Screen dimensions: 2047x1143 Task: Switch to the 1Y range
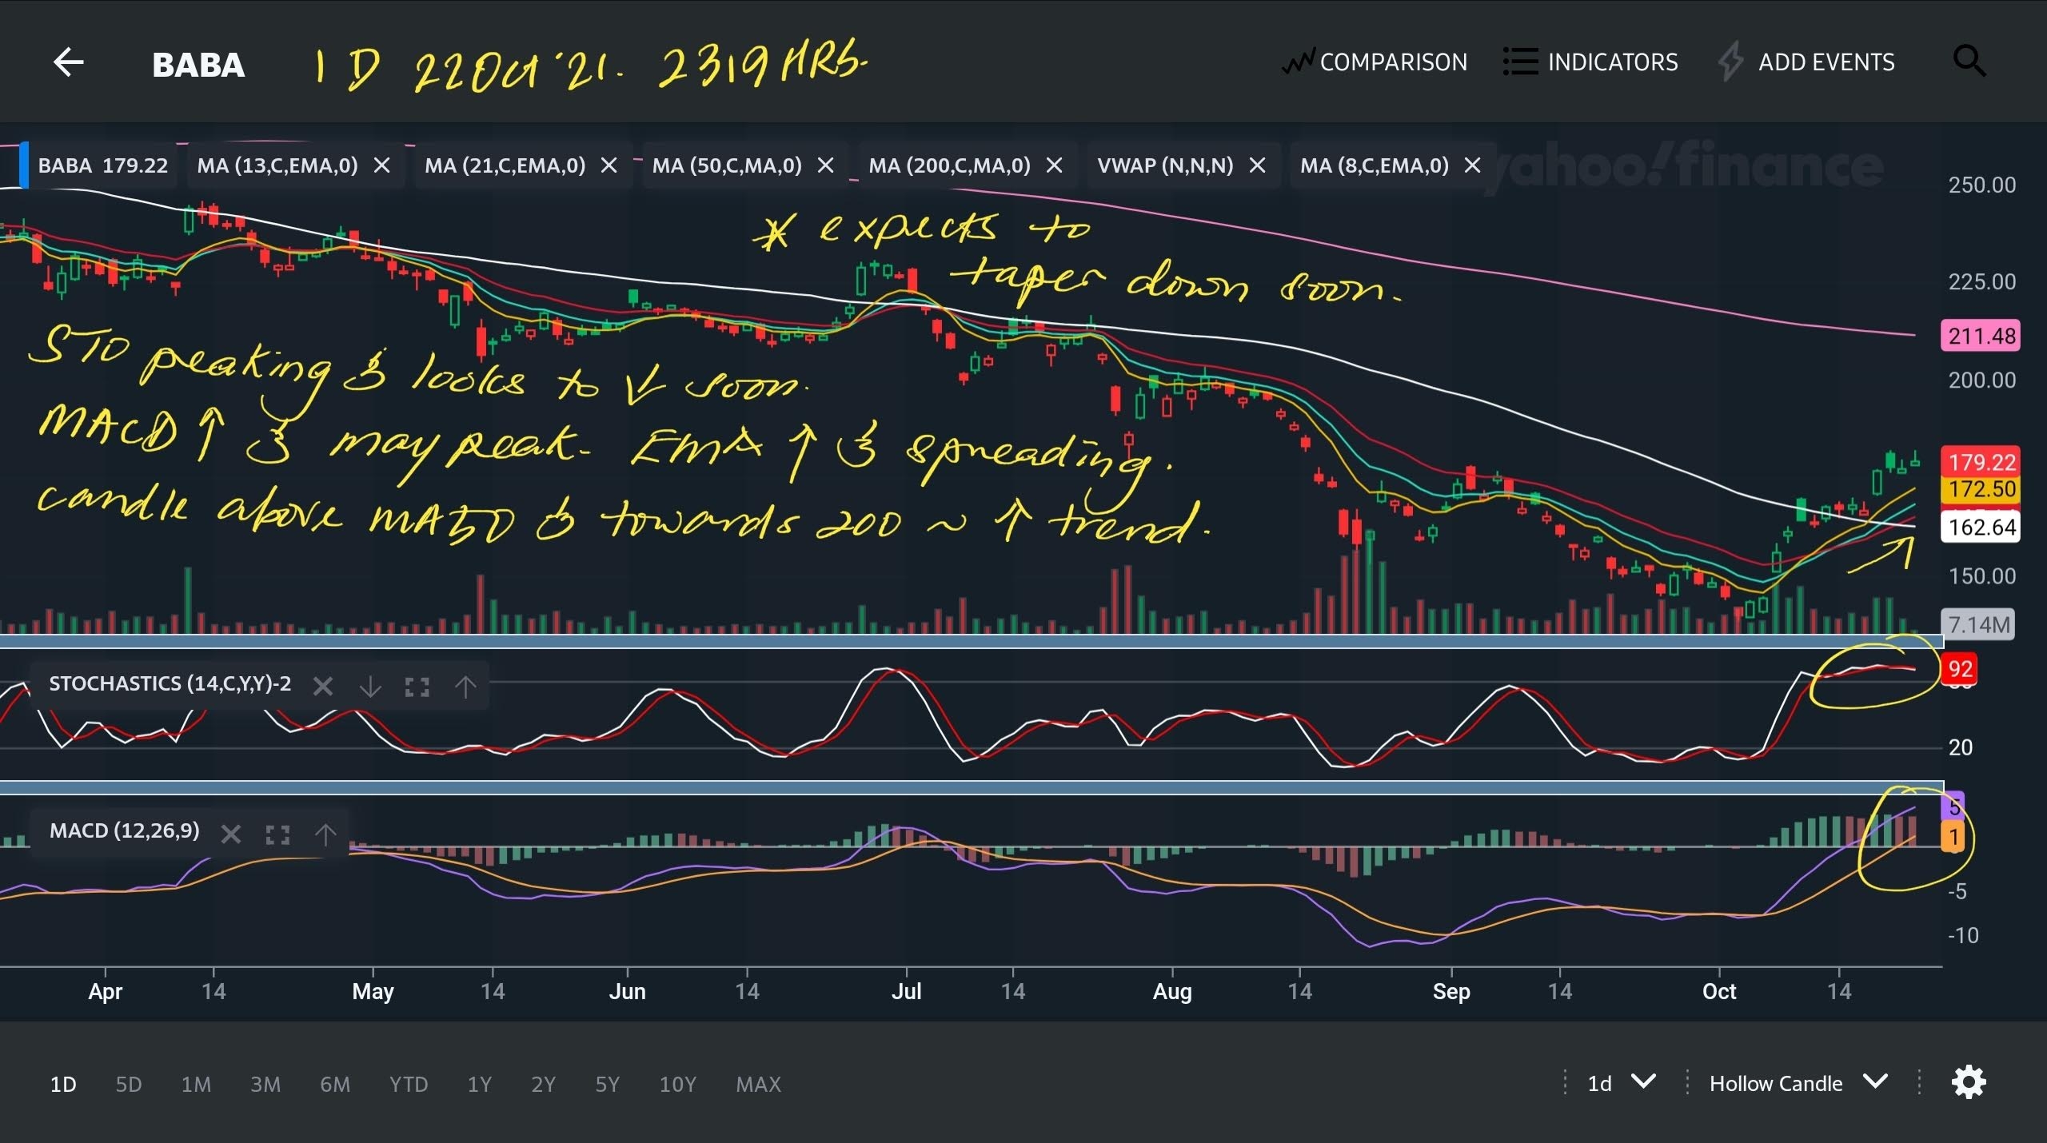click(479, 1084)
